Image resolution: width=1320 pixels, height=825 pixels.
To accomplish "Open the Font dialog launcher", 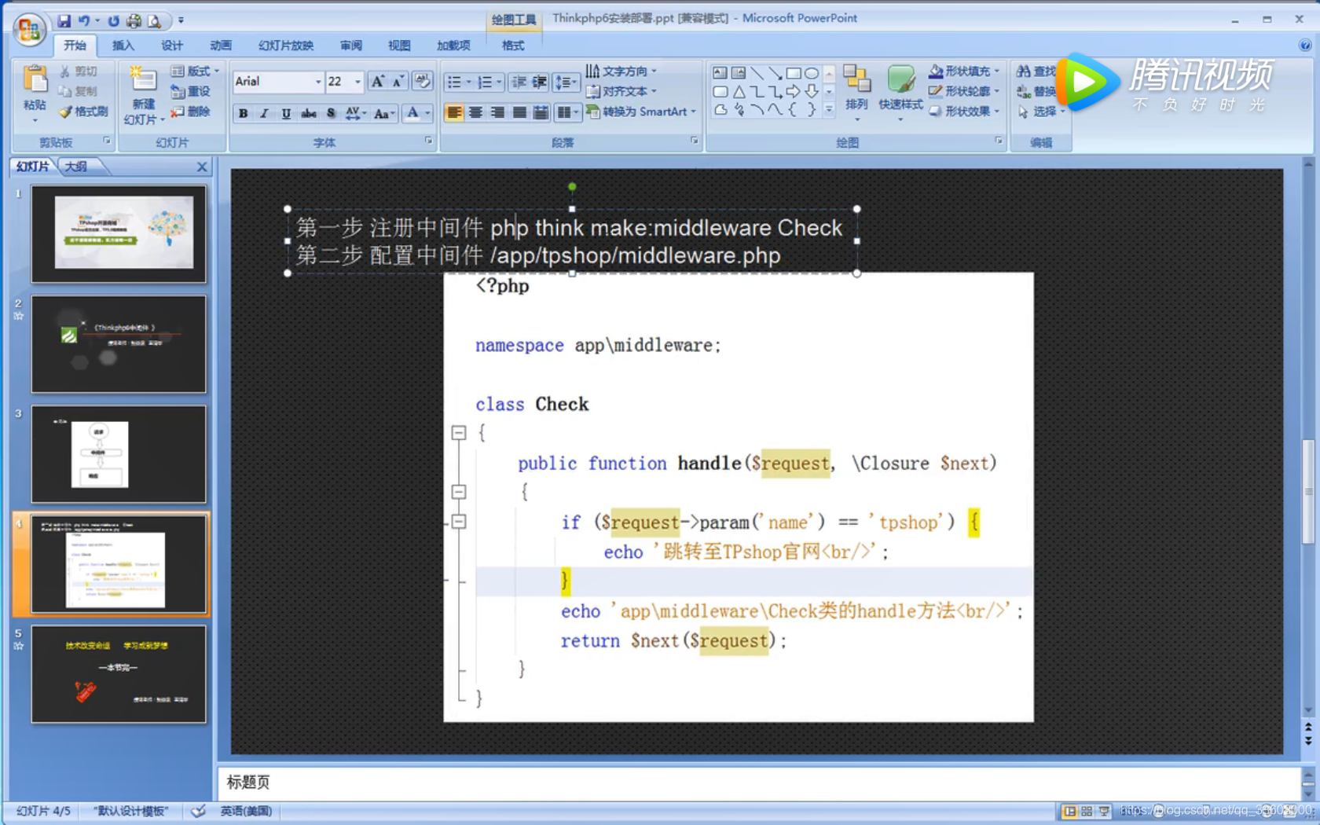I will (429, 141).
